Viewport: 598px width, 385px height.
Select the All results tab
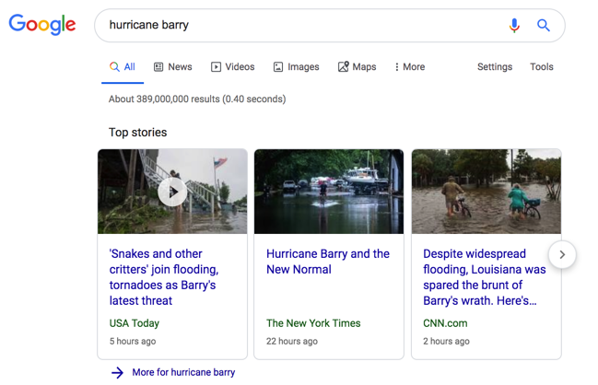click(123, 67)
